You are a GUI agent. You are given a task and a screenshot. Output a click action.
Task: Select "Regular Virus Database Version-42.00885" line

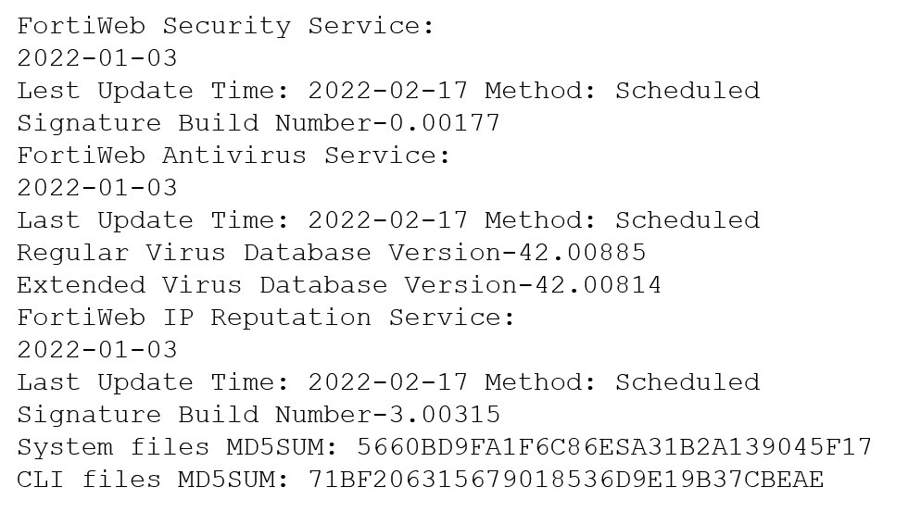(331, 253)
